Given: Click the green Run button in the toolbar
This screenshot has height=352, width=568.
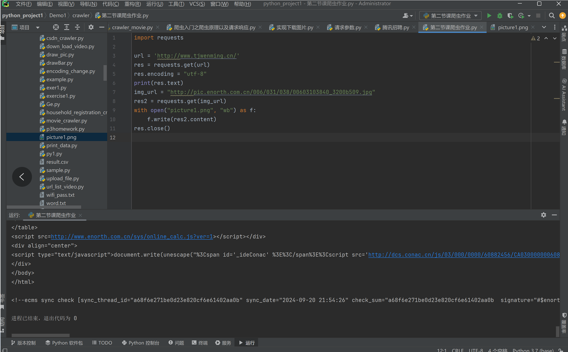Looking at the screenshot, I should (x=489, y=16).
